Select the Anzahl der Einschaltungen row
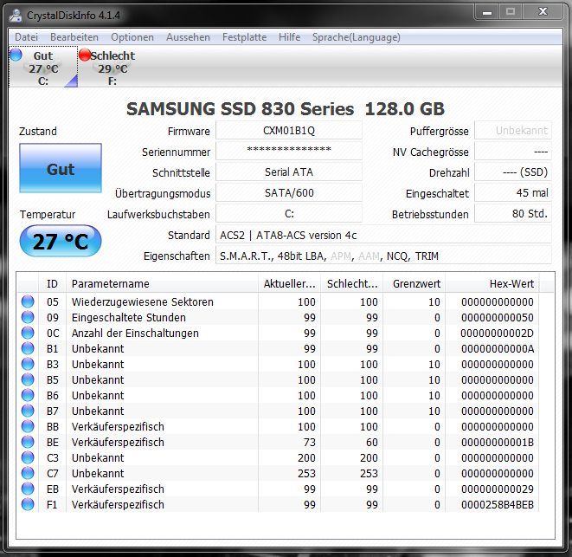The height and width of the screenshot is (557, 572). [278, 333]
